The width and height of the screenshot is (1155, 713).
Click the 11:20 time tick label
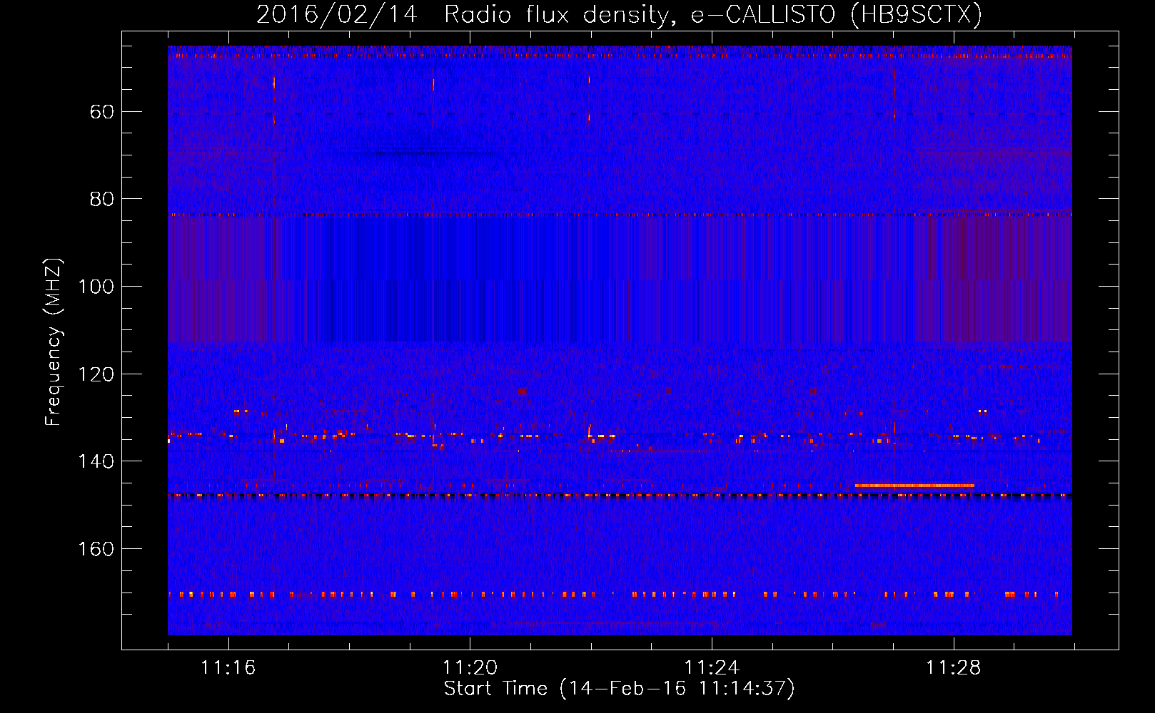470,668
